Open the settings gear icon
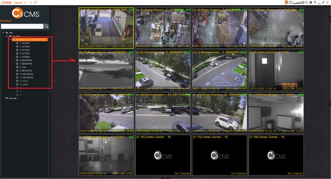This screenshot has width=331, height=179. [311, 2]
